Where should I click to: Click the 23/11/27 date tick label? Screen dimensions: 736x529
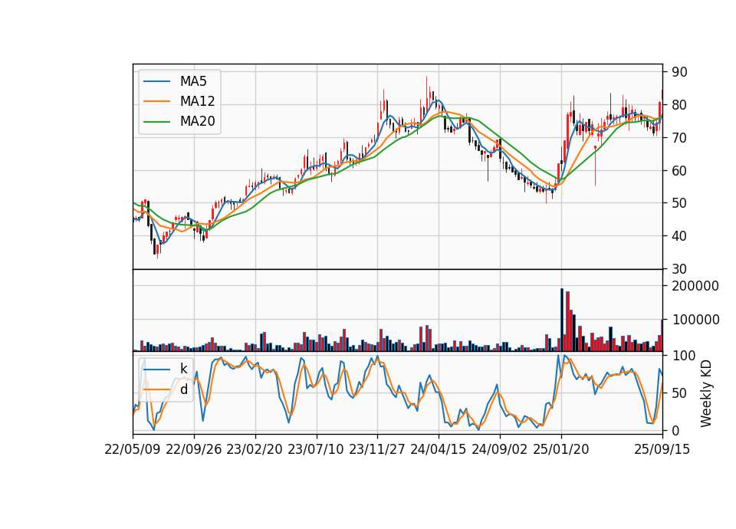[377, 449]
